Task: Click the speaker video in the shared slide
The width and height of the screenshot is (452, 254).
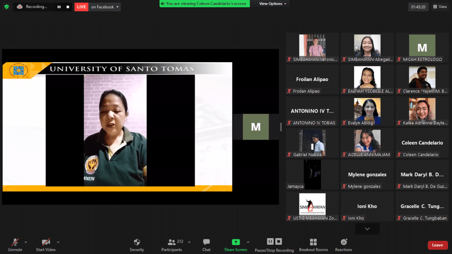Action: point(115,130)
